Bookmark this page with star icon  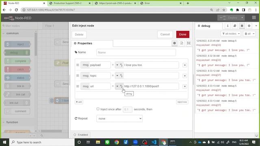(x=224, y=10)
